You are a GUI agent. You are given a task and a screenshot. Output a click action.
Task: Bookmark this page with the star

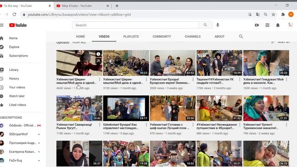(x=273, y=14)
